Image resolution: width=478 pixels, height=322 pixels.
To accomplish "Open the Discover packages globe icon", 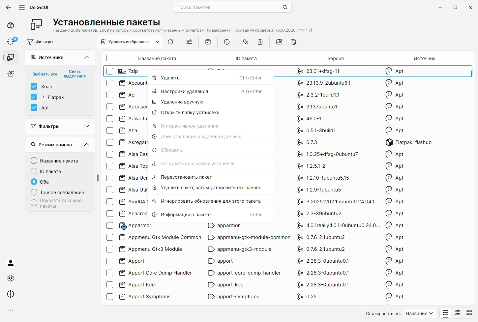I will [11, 26].
